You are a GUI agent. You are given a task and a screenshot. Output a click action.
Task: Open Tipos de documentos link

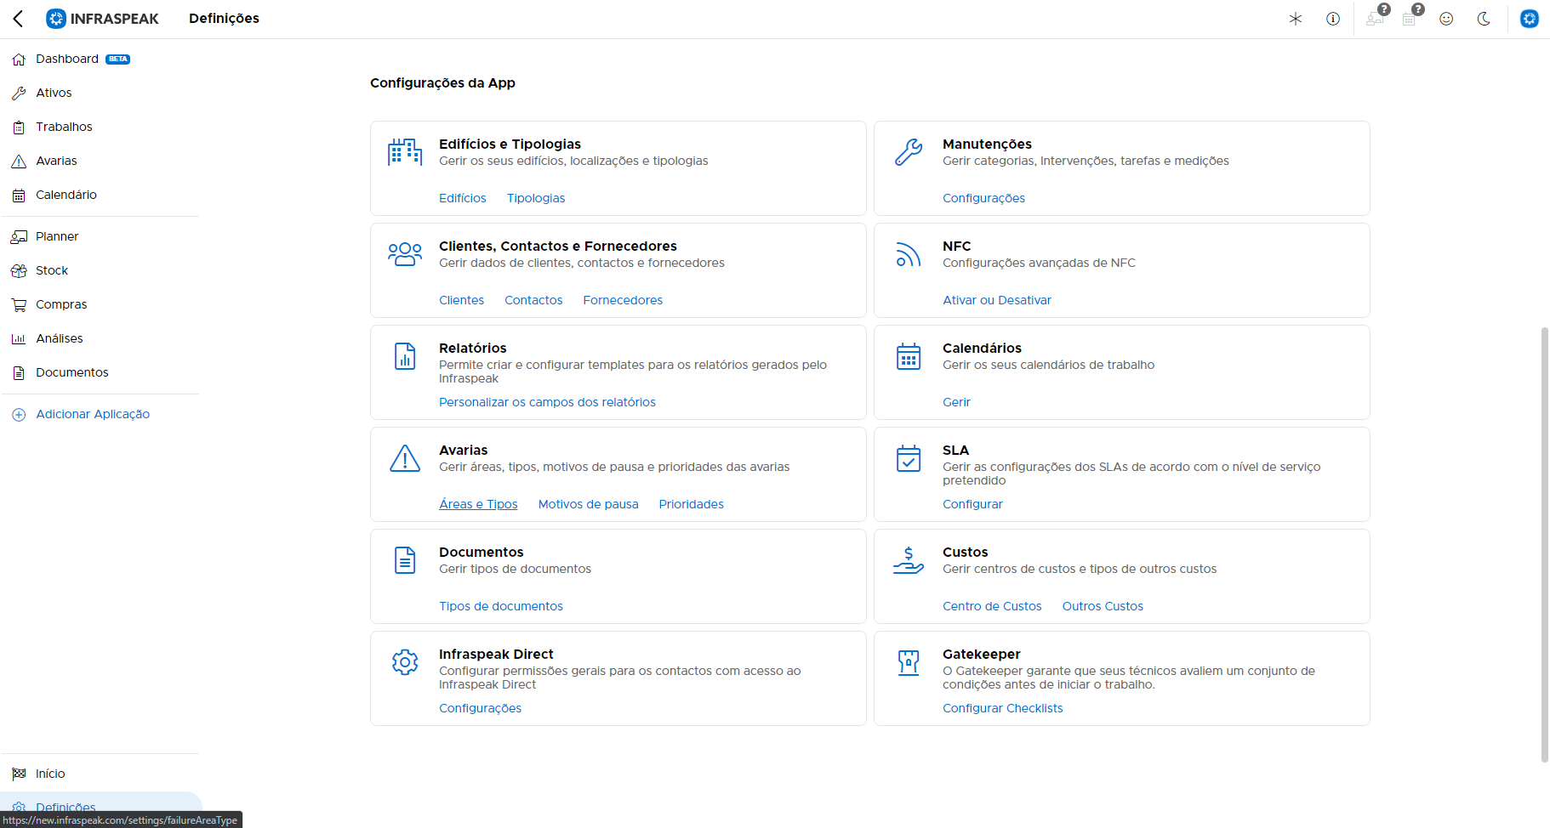click(501, 606)
